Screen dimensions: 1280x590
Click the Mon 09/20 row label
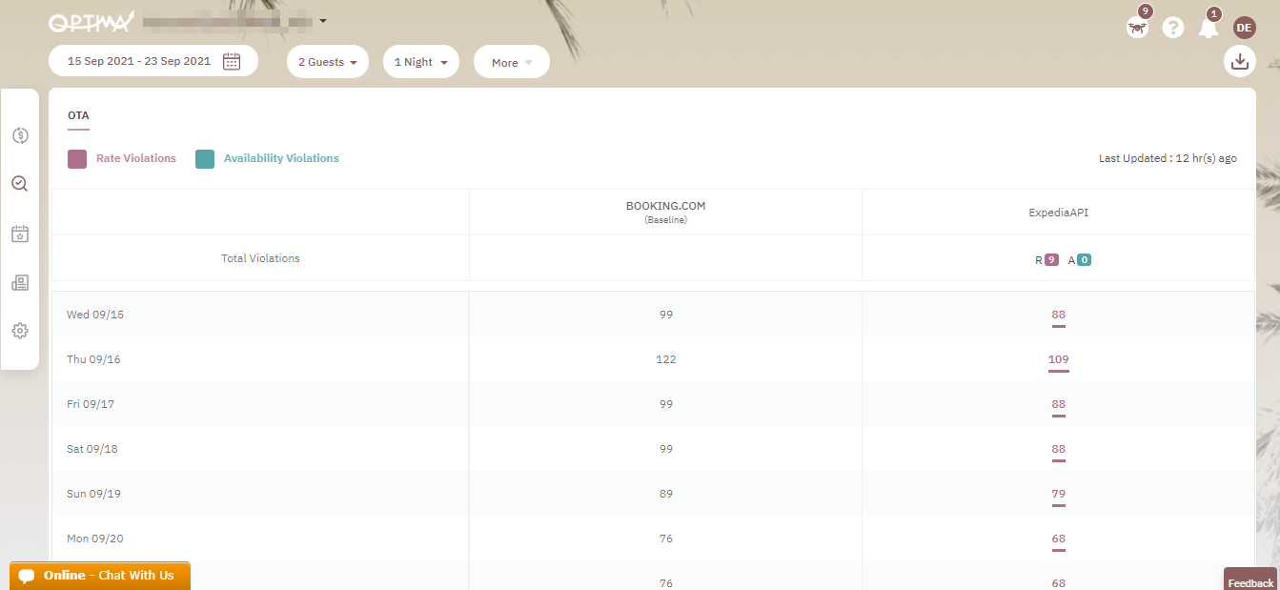point(95,539)
